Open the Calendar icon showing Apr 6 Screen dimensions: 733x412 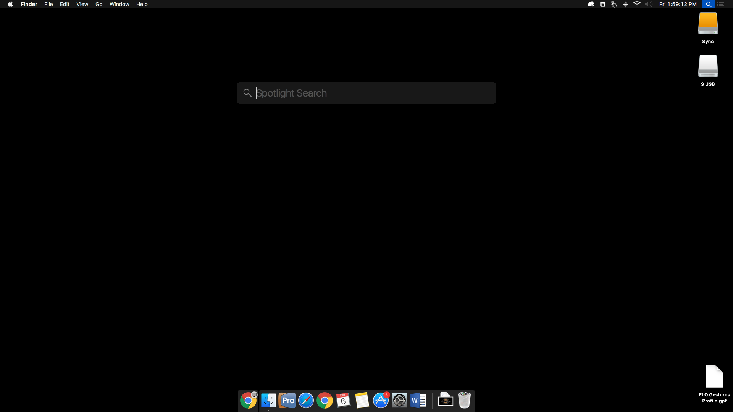click(x=343, y=401)
